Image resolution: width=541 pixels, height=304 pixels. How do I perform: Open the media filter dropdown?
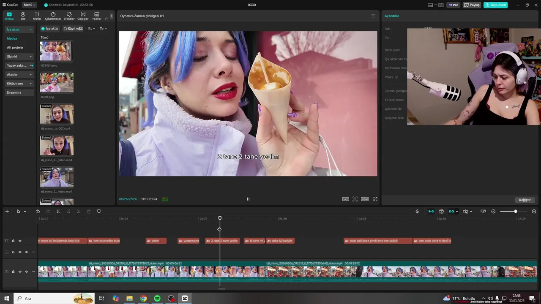tap(103, 29)
